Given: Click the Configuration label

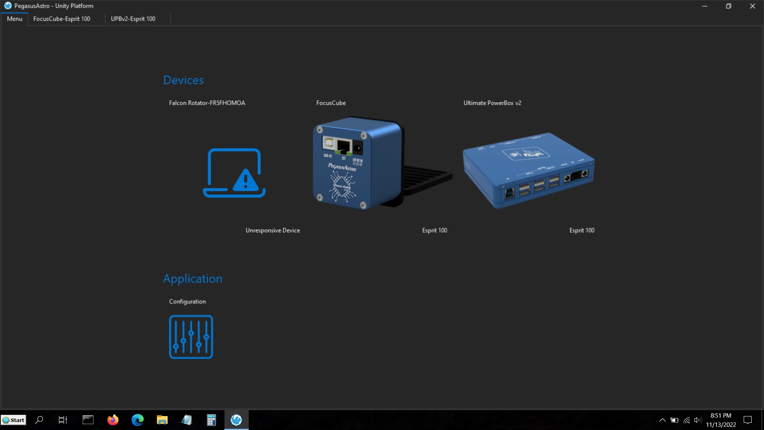Looking at the screenshot, I should tap(187, 301).
